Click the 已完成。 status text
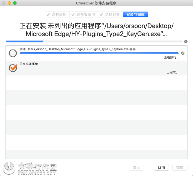Viewport: 193px width, 176px height. (172, 72)
